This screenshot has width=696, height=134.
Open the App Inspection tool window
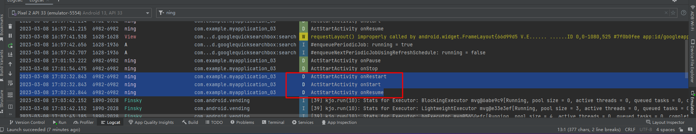(339, 122)
